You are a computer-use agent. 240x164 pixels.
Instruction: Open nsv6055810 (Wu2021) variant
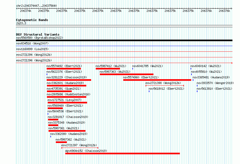(206, 72)
